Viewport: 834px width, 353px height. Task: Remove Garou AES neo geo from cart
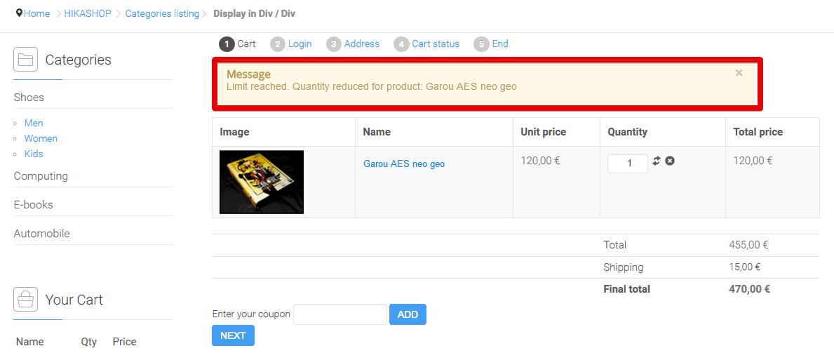coord(670,161)
